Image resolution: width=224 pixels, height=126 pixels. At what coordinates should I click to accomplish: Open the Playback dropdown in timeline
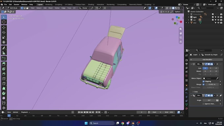pyautogui.click(x=25, y=112)
